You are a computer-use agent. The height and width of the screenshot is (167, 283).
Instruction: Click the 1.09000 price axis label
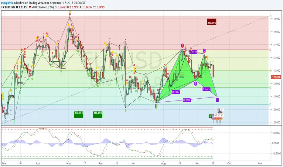click(276, 109)
